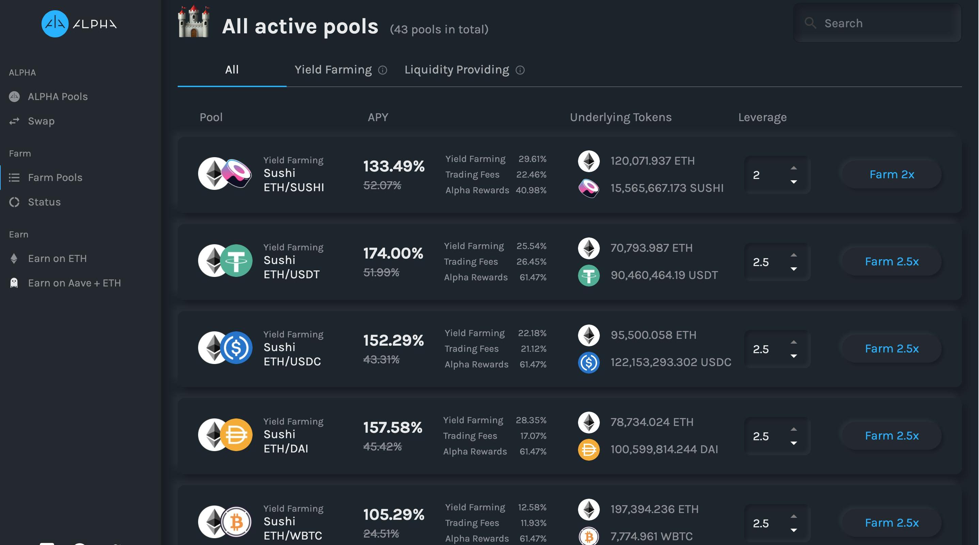Click the 174.00% APY value
Viewport: 979px width, 545px height.
click(x=393, y=253)
